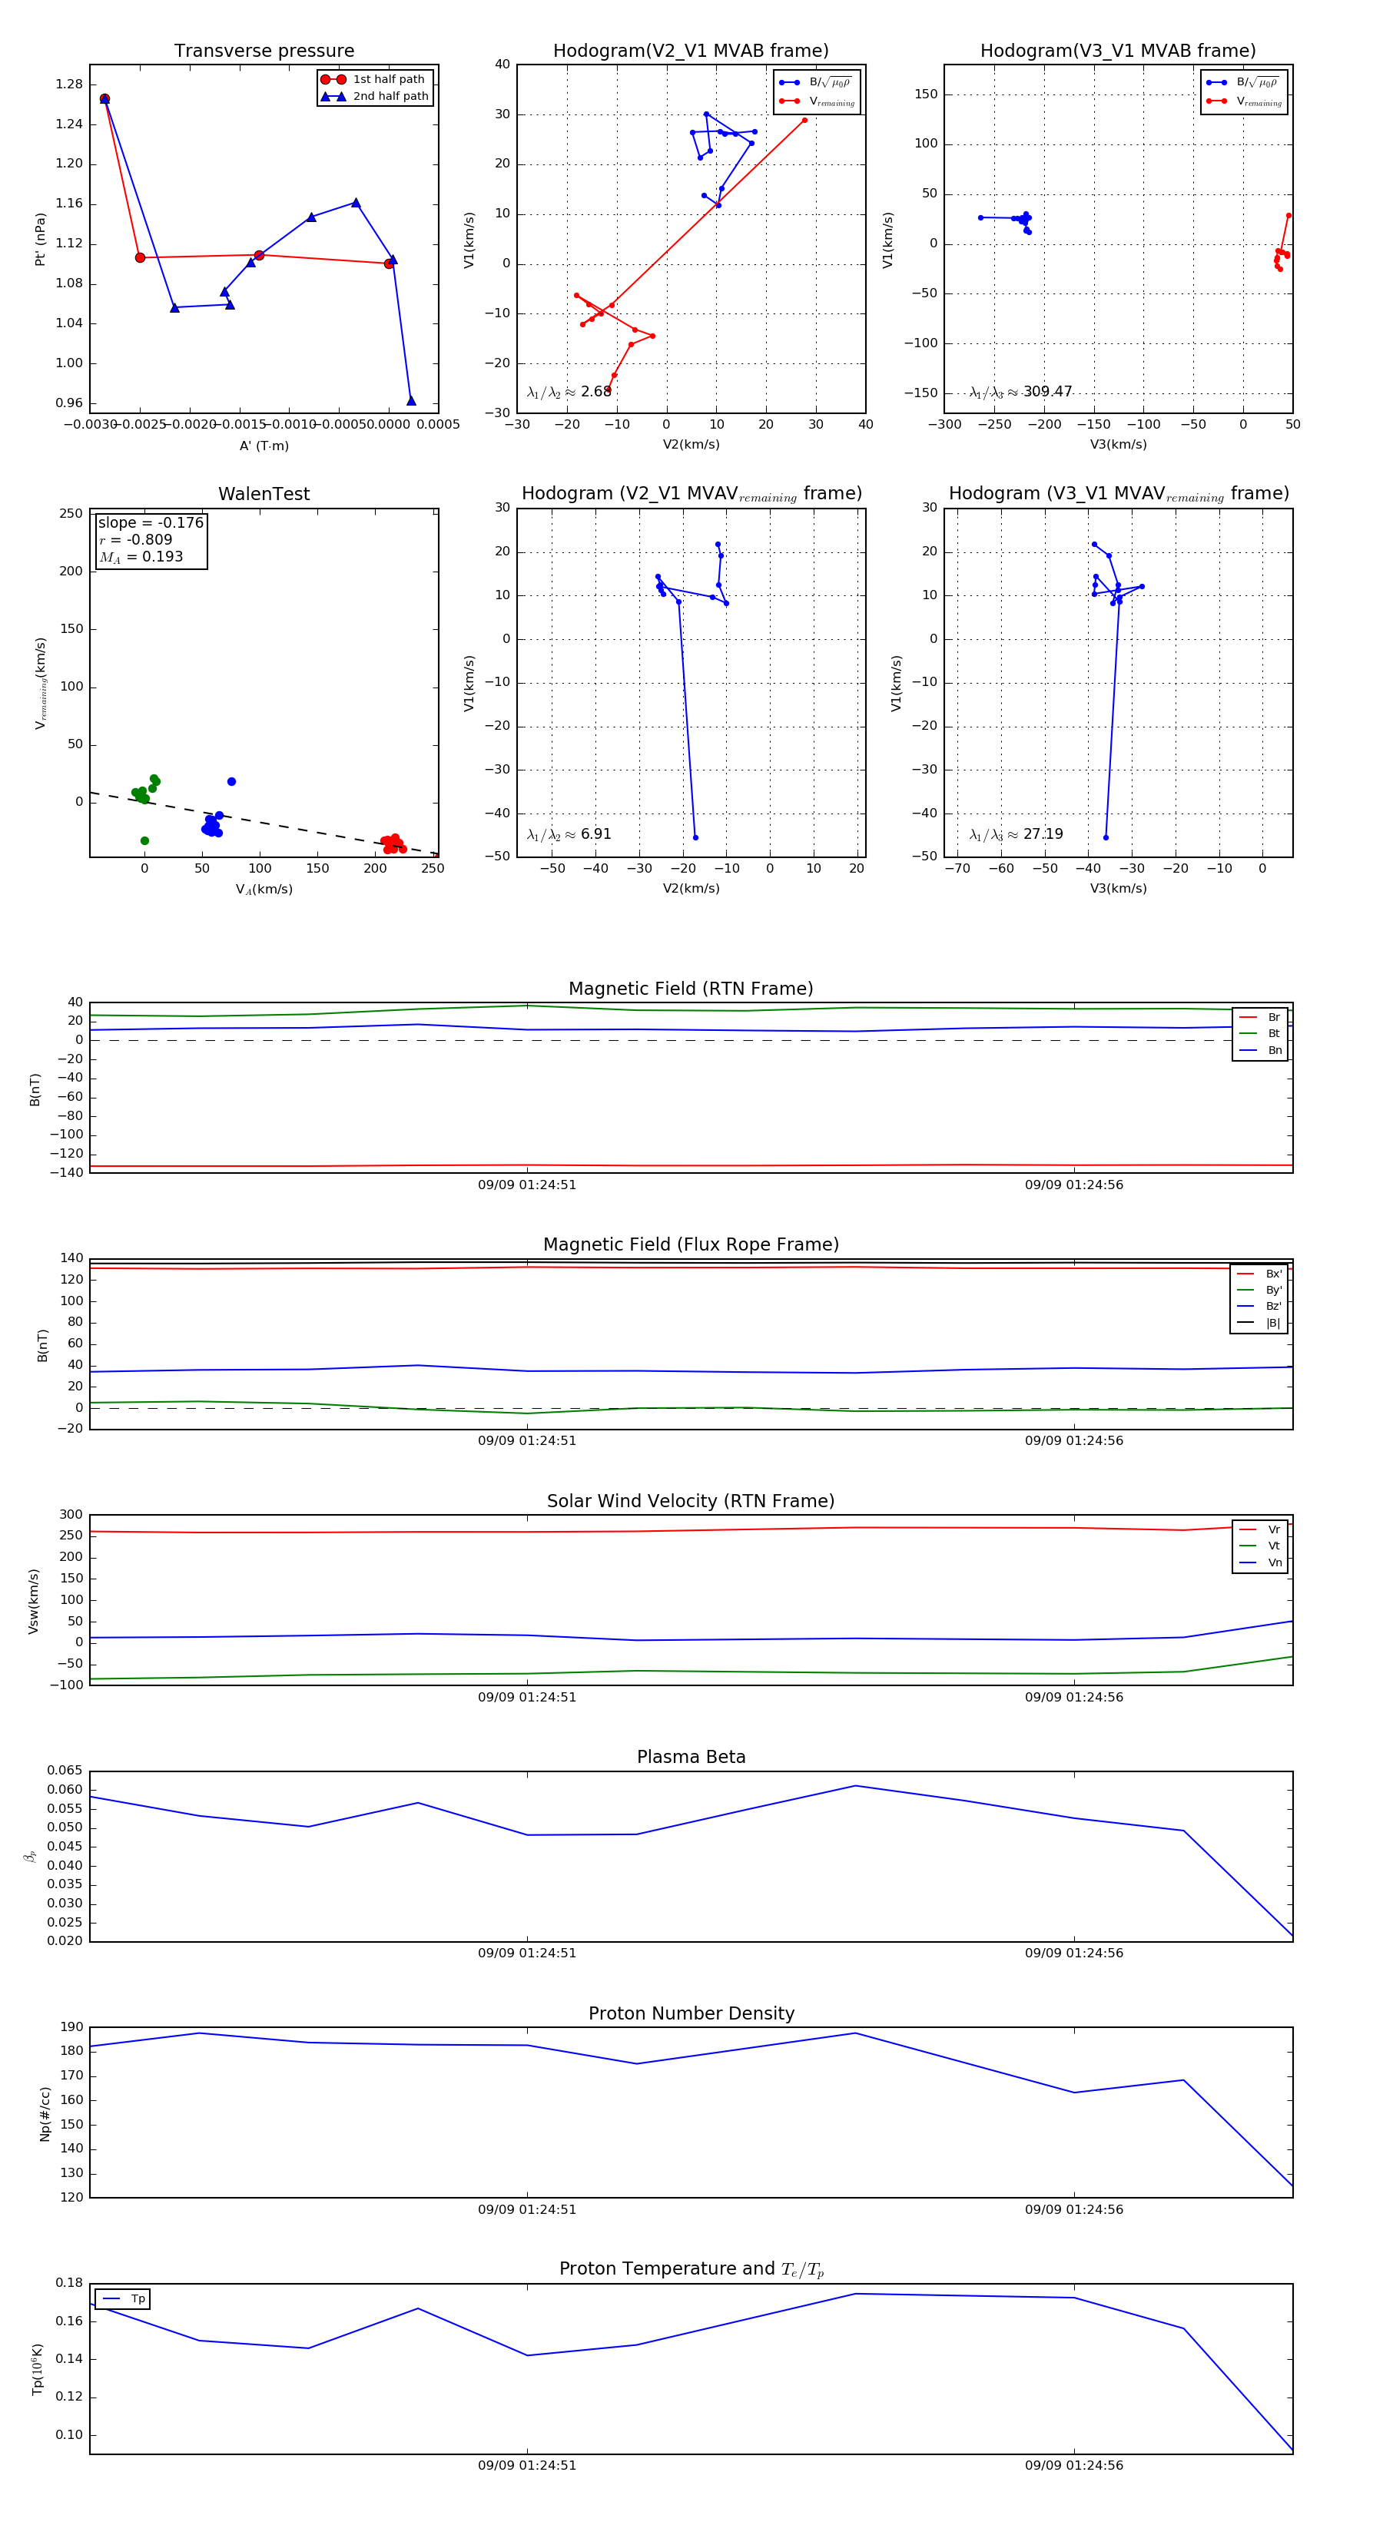This screenshot has height=2535, width=1383.
Task: Click the λ1/λ2 ≈ 6.91 annotation
Action: click(x=569, y=834)
